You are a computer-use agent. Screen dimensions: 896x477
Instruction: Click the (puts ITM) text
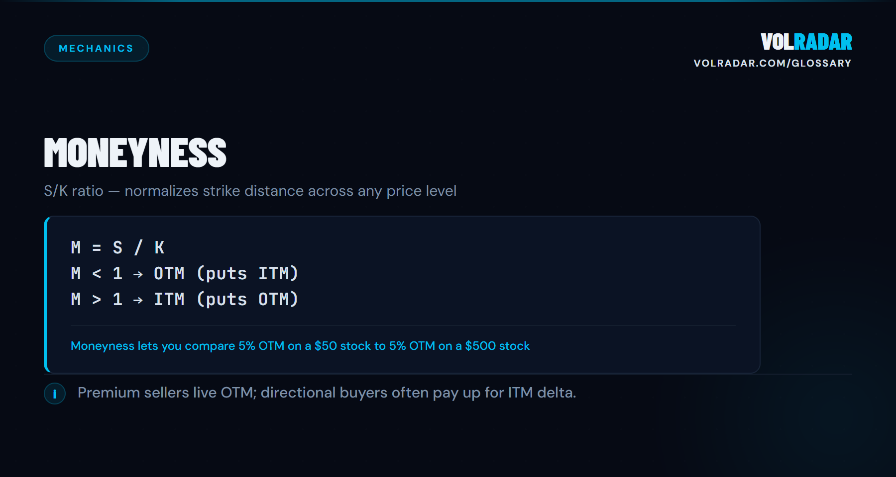(x=247, y=273)
